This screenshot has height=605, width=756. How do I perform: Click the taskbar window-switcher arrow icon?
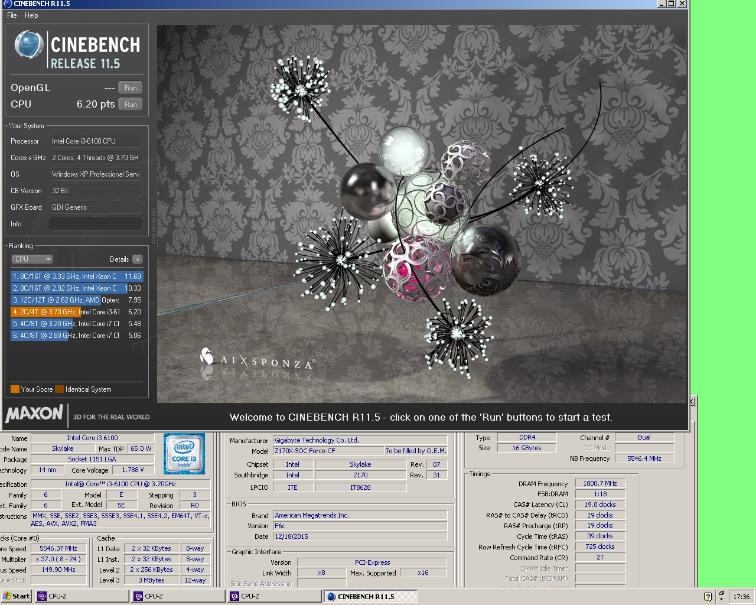721,597
